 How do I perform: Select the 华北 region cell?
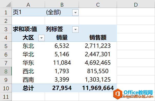(28, 54)
